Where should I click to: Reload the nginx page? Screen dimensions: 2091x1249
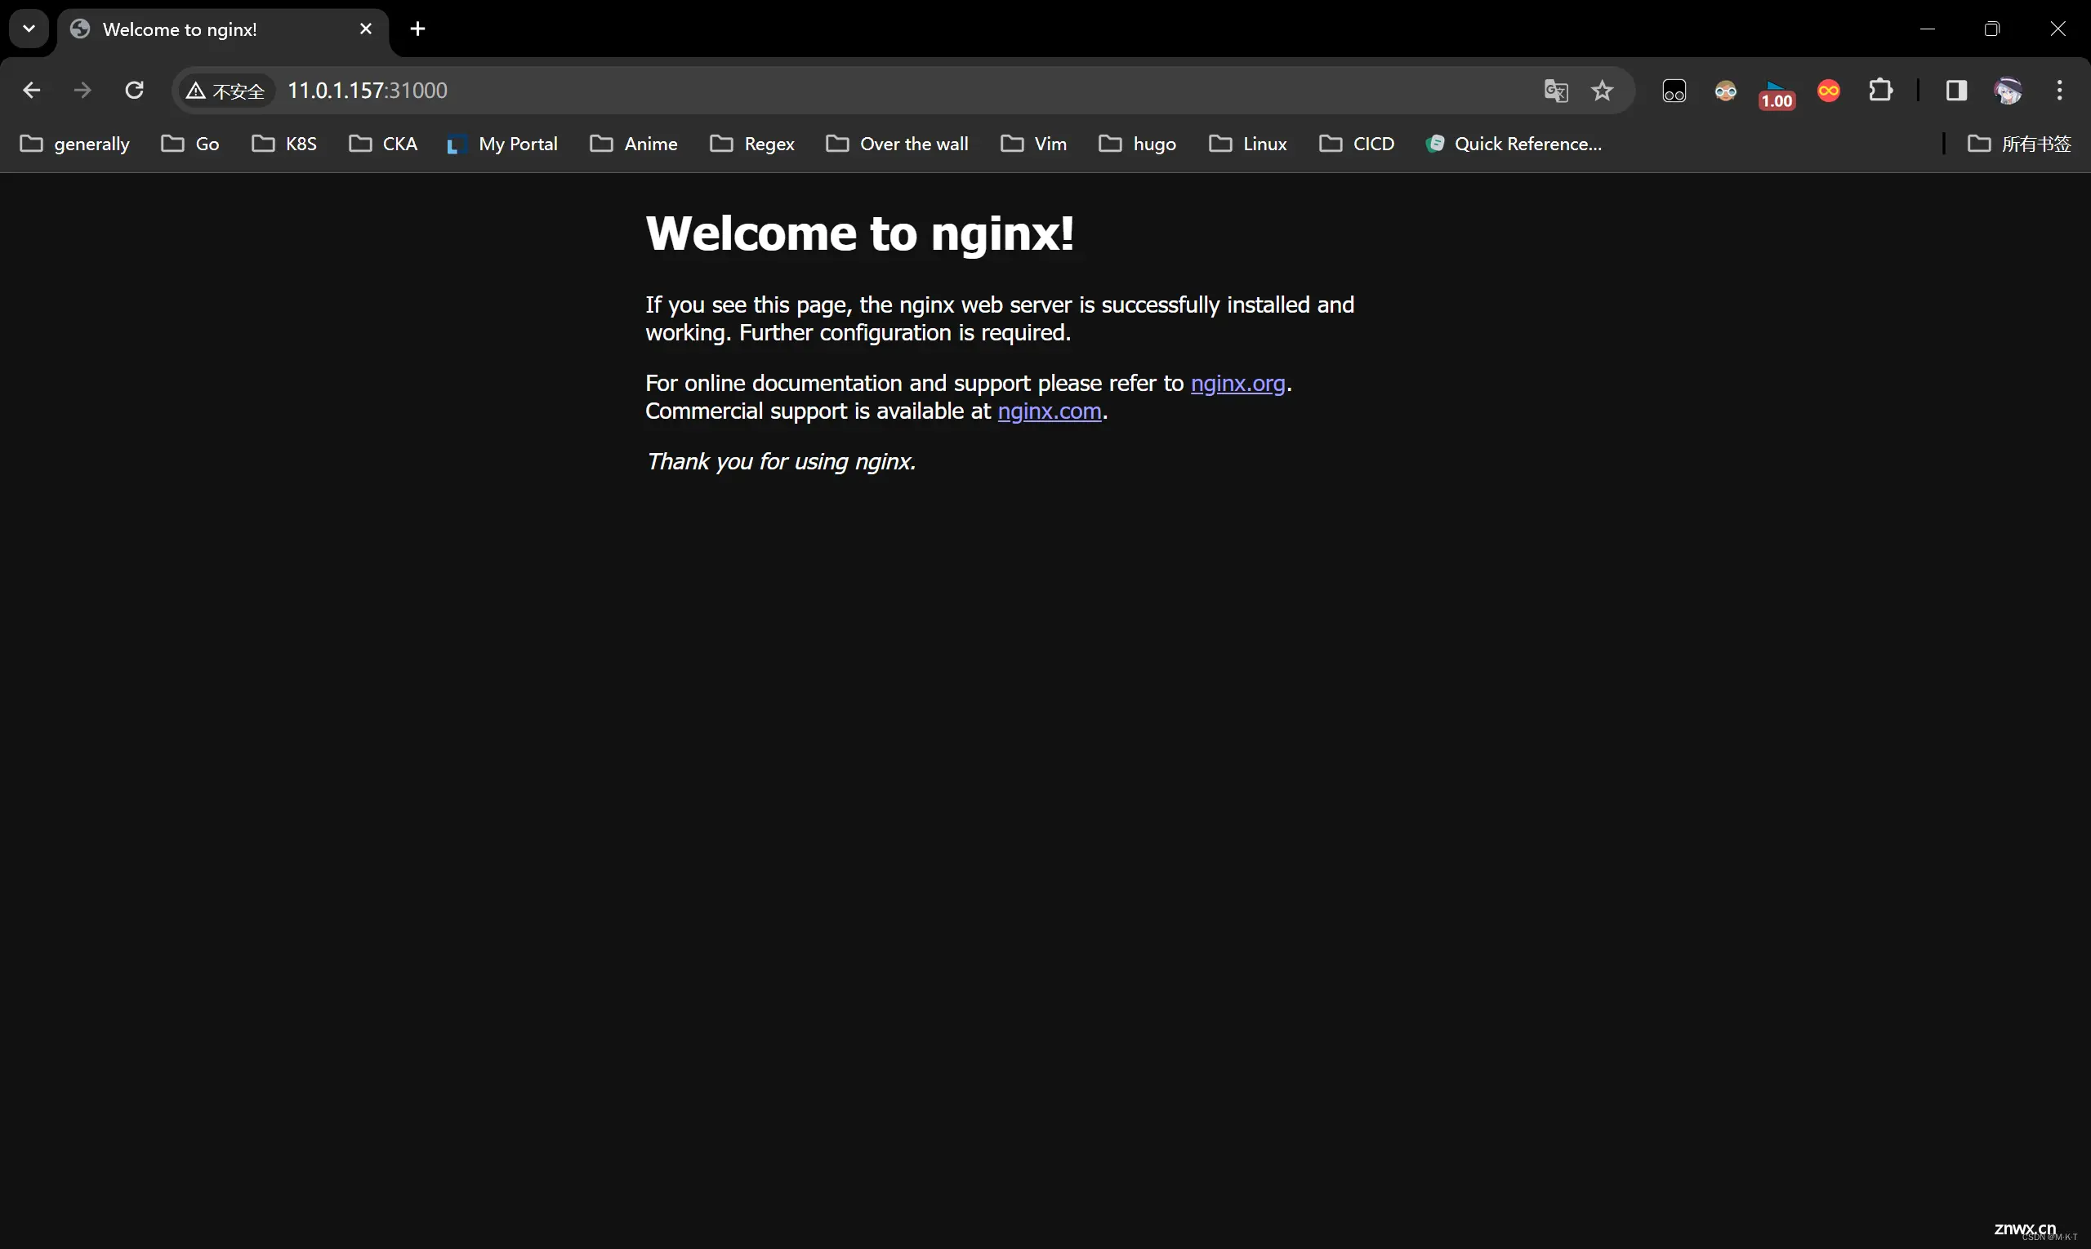point(134,90)
